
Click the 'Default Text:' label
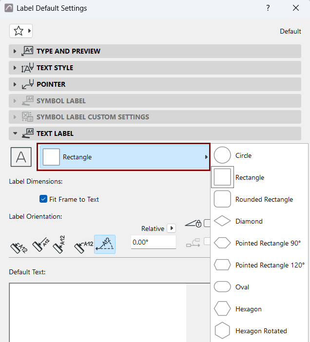pos(27,272)
